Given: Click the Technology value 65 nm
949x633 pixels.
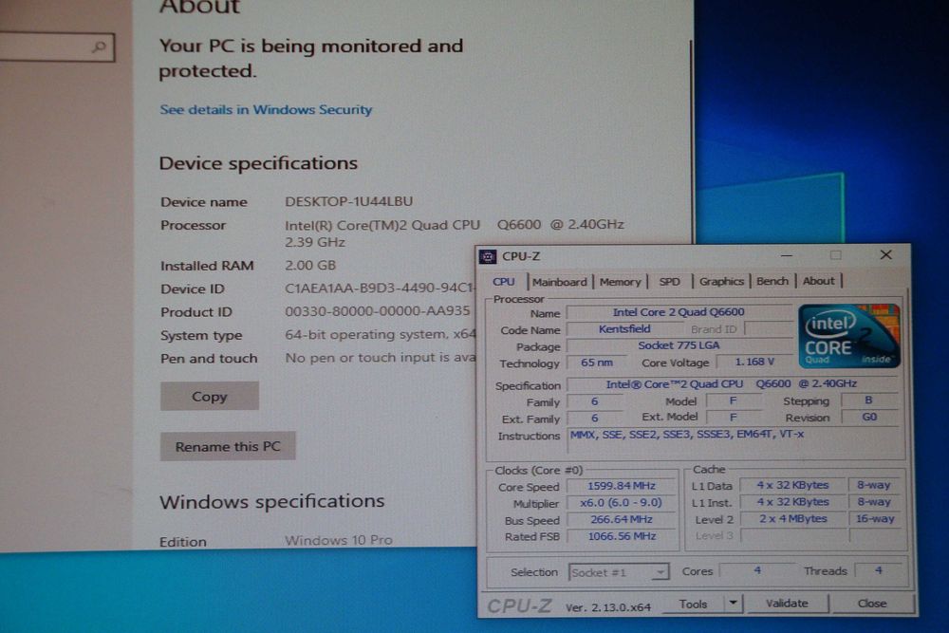Looking at the screenshot, I should pyautogui.click(x=597, y=363).
